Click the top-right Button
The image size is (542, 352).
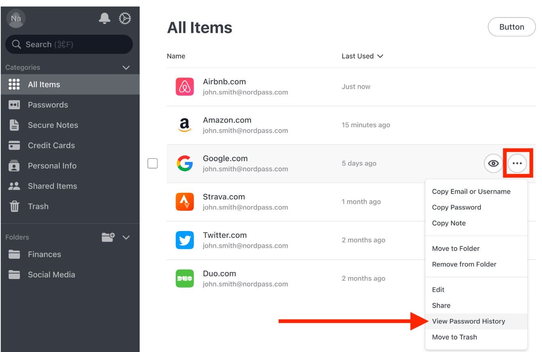(x=512, y=27)
